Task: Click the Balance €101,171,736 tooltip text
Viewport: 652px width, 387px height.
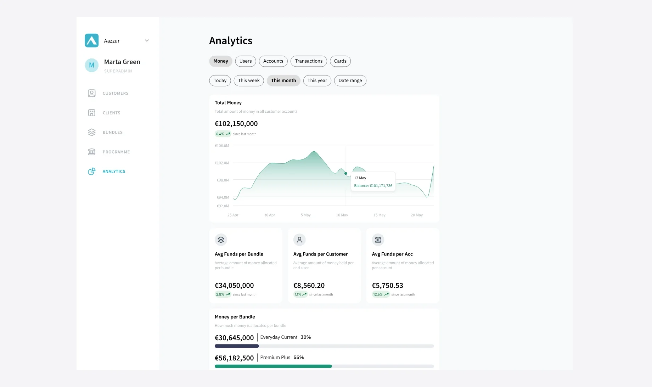Action: (373, 186)
